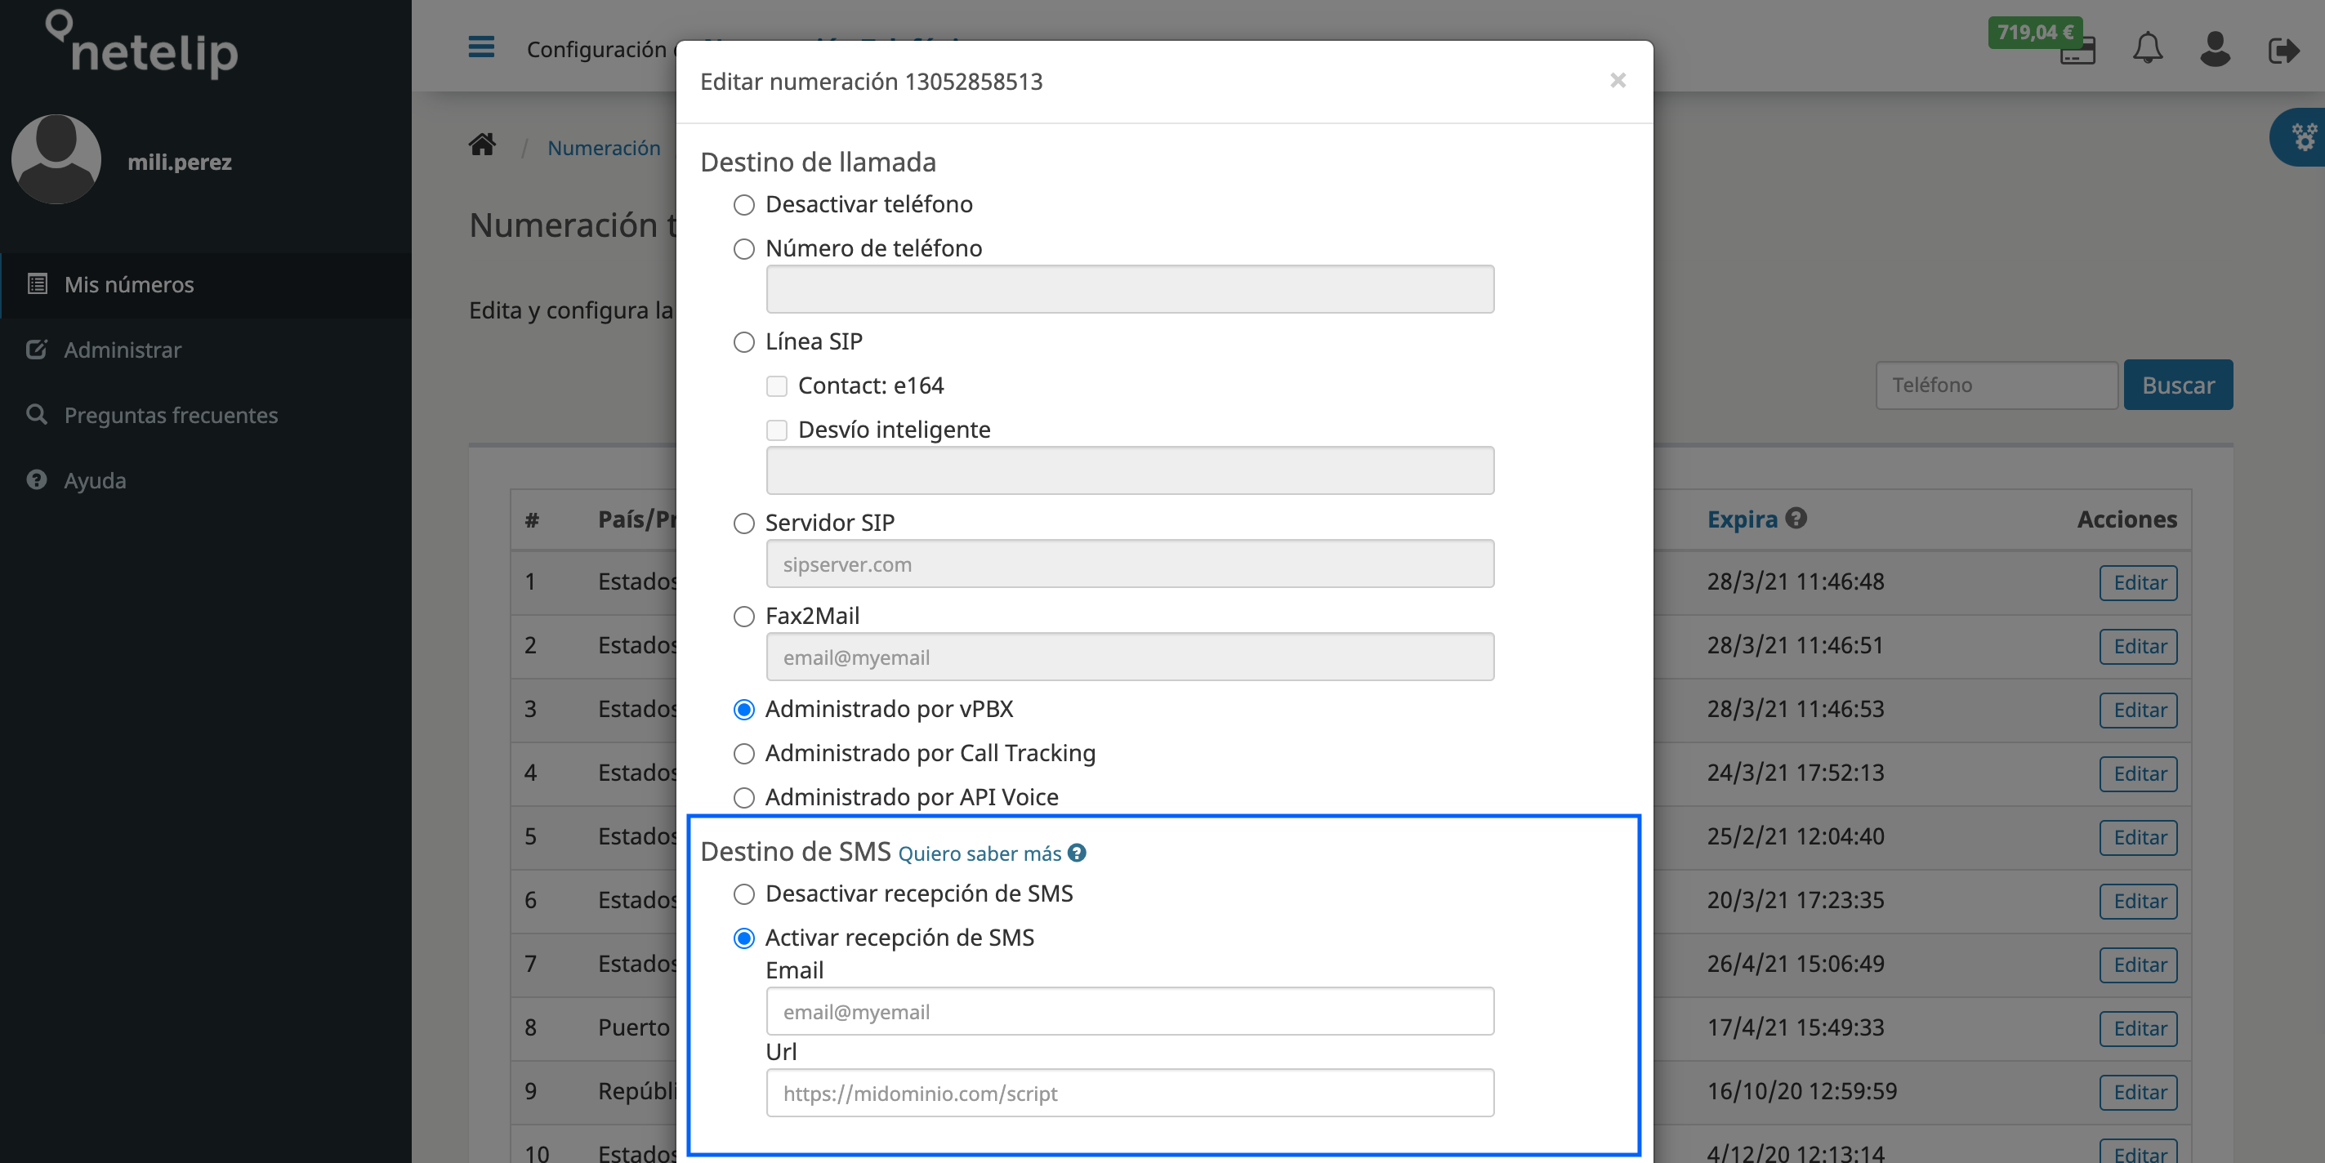Click Editar for row expiring 20/3/21 17:23:35
Screen dimensions: 2325x1163
pyautogui.click(x=2137, y=901)
